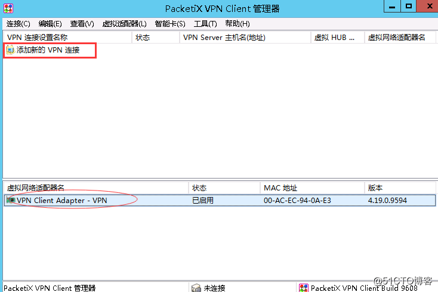Image resolution: width=438 pixels, height=292 pixels.
Task: Sort by 状态 column in connection list
Action: pos(156,38)
